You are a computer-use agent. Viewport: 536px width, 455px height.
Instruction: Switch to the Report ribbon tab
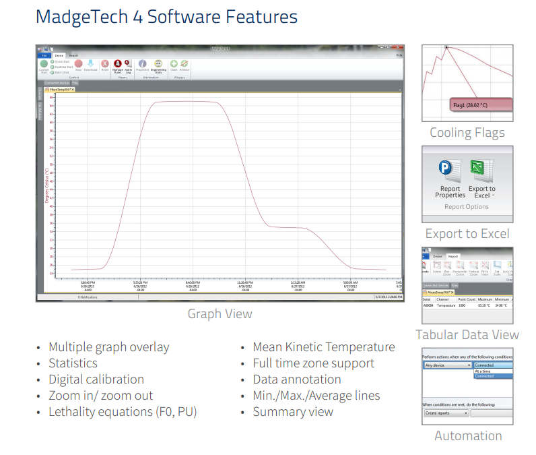(x=73, y=55)
